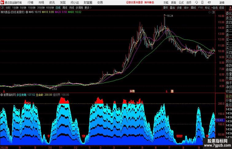Select the 周线 weekly chart tab
This screenshot has width=232, height=149.
(x=65, y=8)
